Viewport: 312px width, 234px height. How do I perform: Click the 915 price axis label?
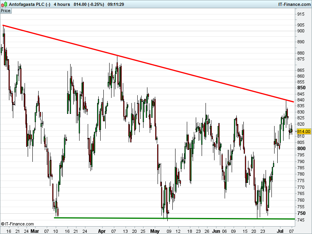point(301,14)
